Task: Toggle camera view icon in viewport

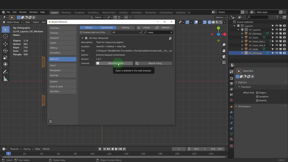Action: (x=224, y=57)
